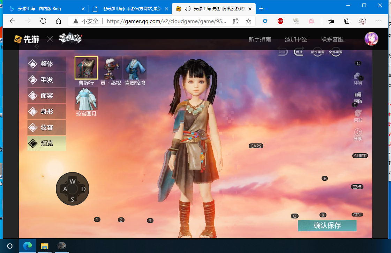The height and width of the screenshot is (253, 391).
Task: Click the browser home button
Action: [58, 21]
